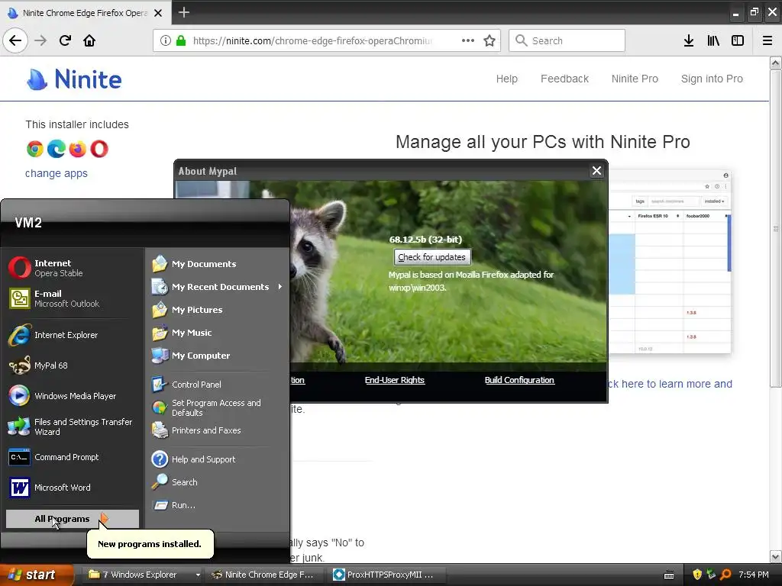Click the Firefox icon in installer list
The image size is (782, 586).
click(77, 149)
